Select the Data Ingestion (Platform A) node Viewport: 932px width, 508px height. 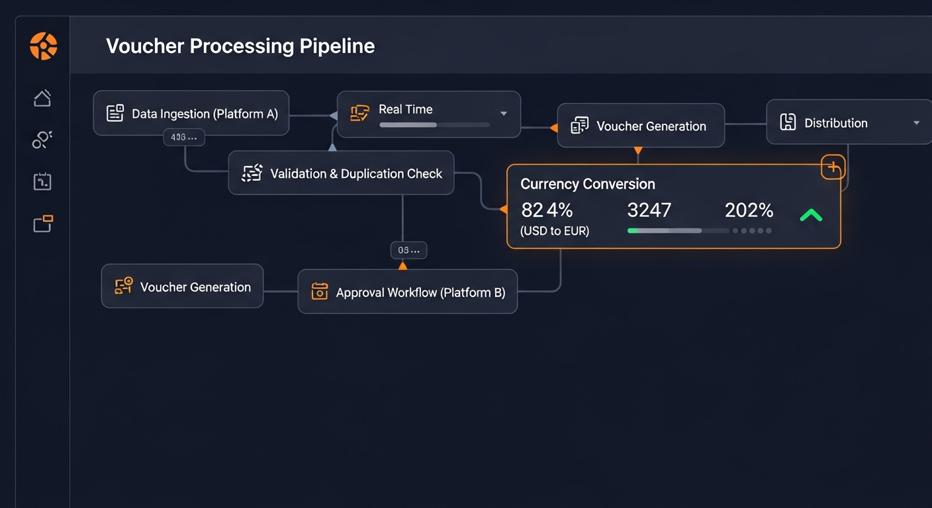(191, 113)
